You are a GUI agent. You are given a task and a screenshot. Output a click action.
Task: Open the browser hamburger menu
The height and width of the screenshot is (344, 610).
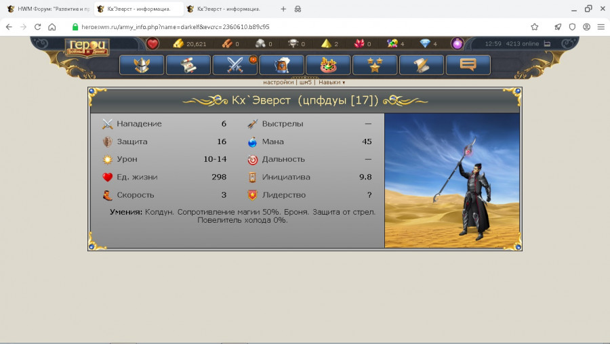tap(601, 27)
